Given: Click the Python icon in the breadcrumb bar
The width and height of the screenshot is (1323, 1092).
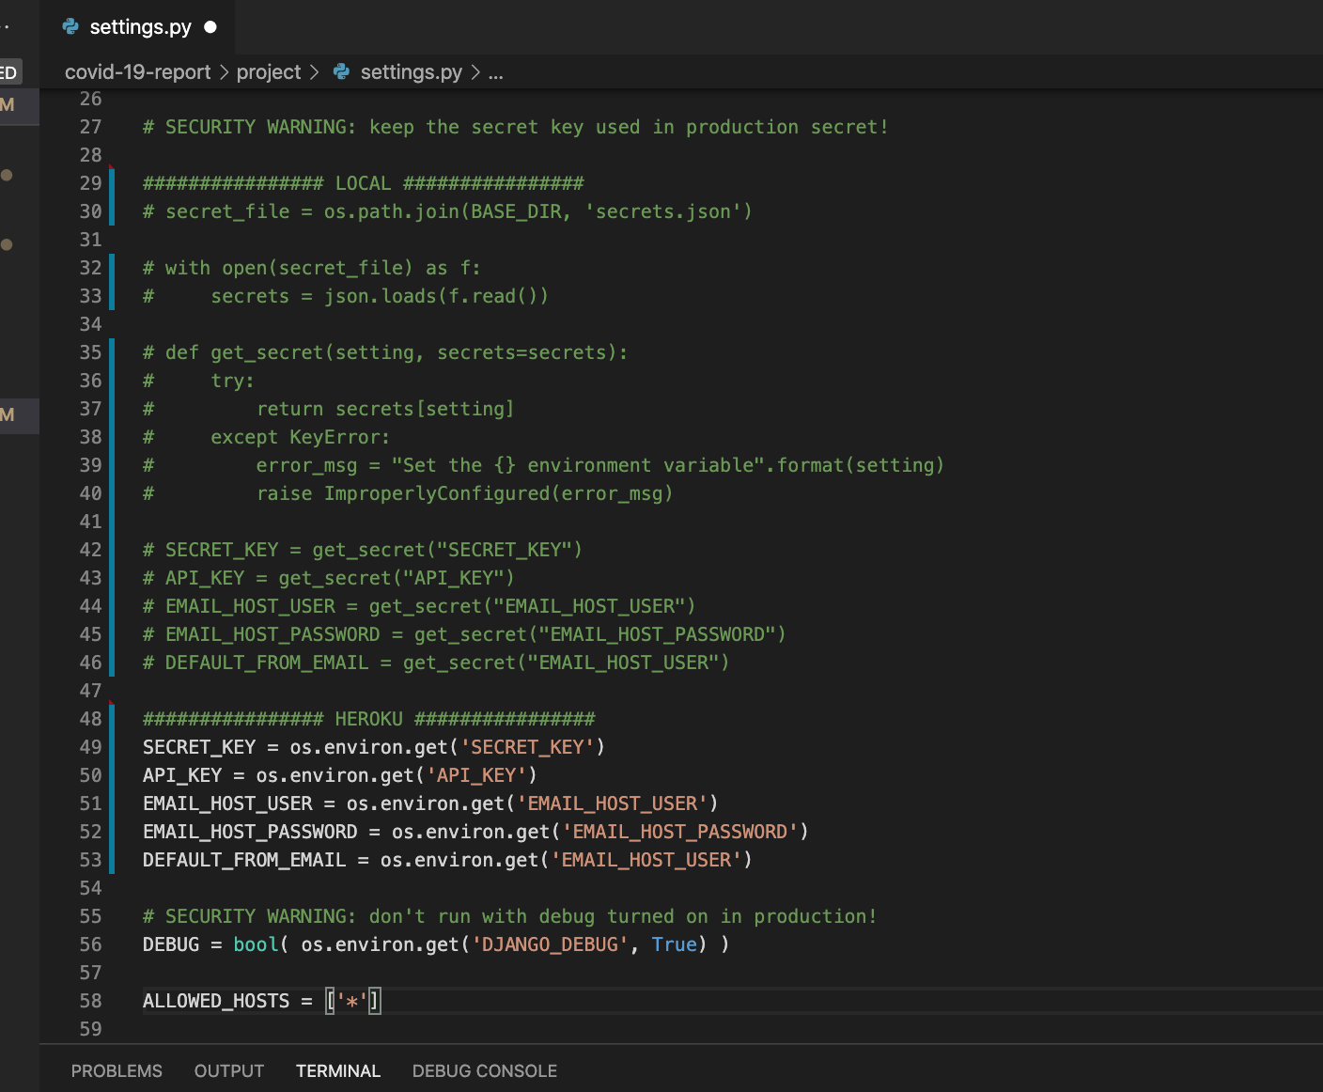Looking at the screenshot, I should click(x=342, y=72).
